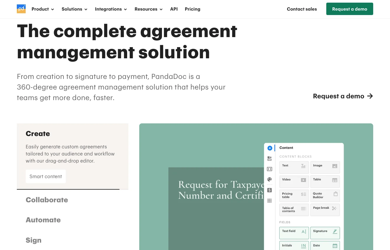Open the recipients icon in the editor sidebar
Image resolution: width=390 pixels, height=250 pixels.
tap(269, 158)
